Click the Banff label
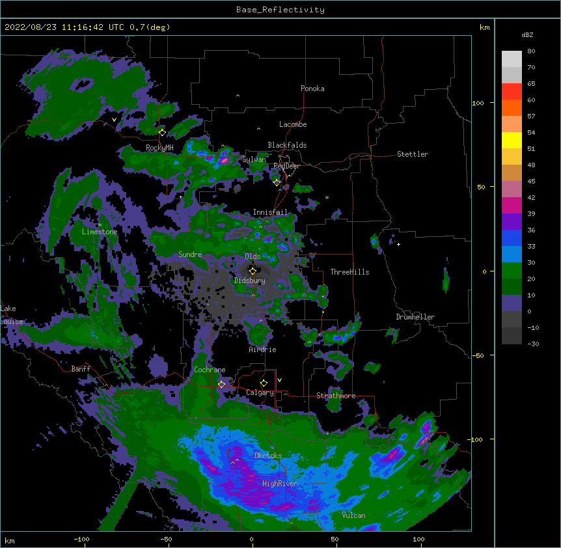Viewport: 561px width, 548px height. (x=81, y=369)
